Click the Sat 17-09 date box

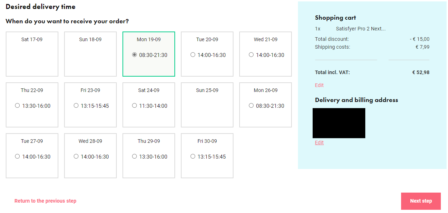point(32,54)
